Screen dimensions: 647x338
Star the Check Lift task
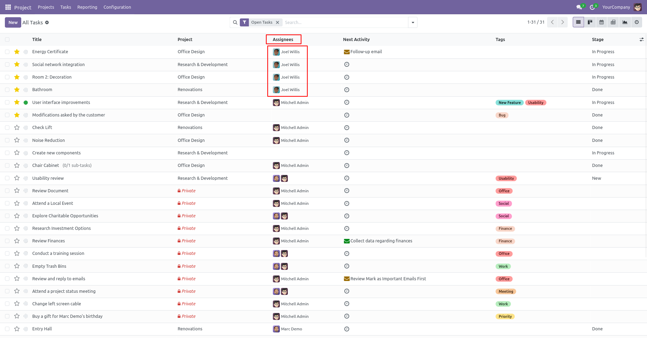(x=17, y=128)
